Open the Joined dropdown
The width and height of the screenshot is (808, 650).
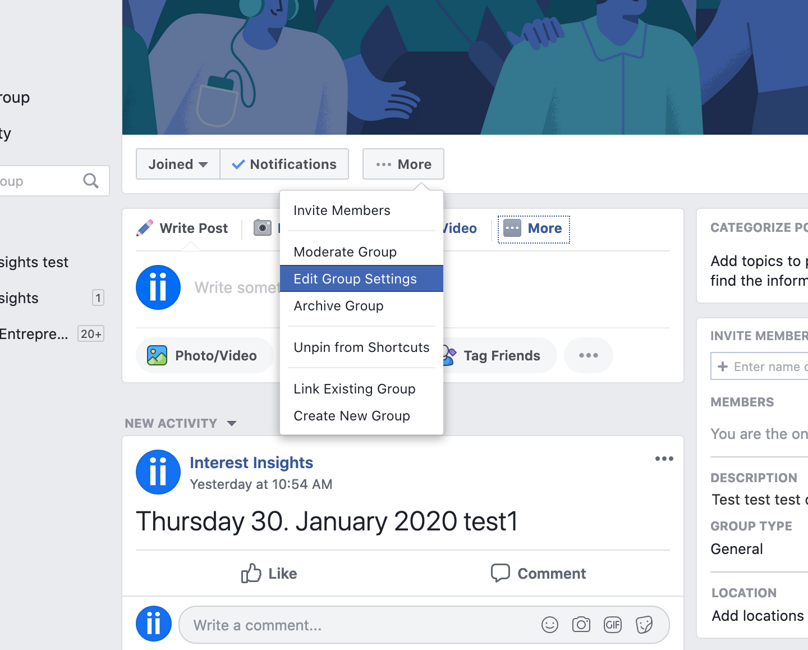pyautogui.click(x=178, y=164)
